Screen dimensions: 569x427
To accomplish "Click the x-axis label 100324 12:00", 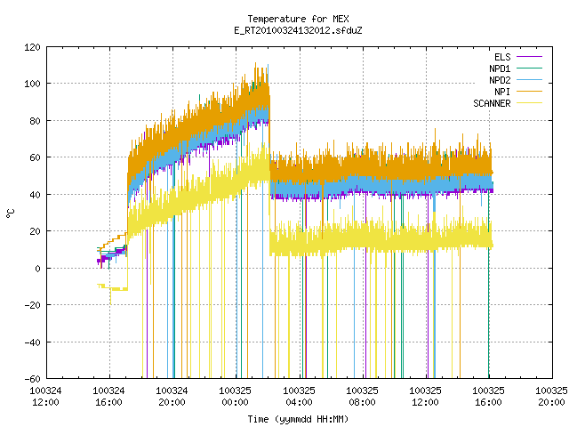I will [x=45, y=397].
